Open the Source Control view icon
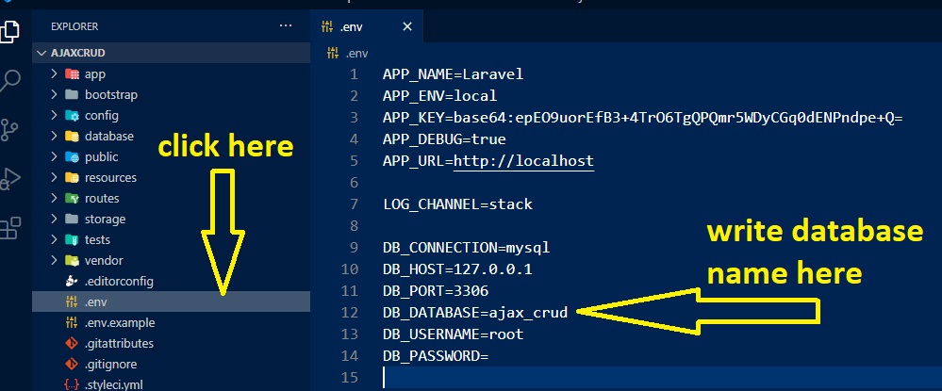Screen dimensions: 942x391 pos(10,129)
